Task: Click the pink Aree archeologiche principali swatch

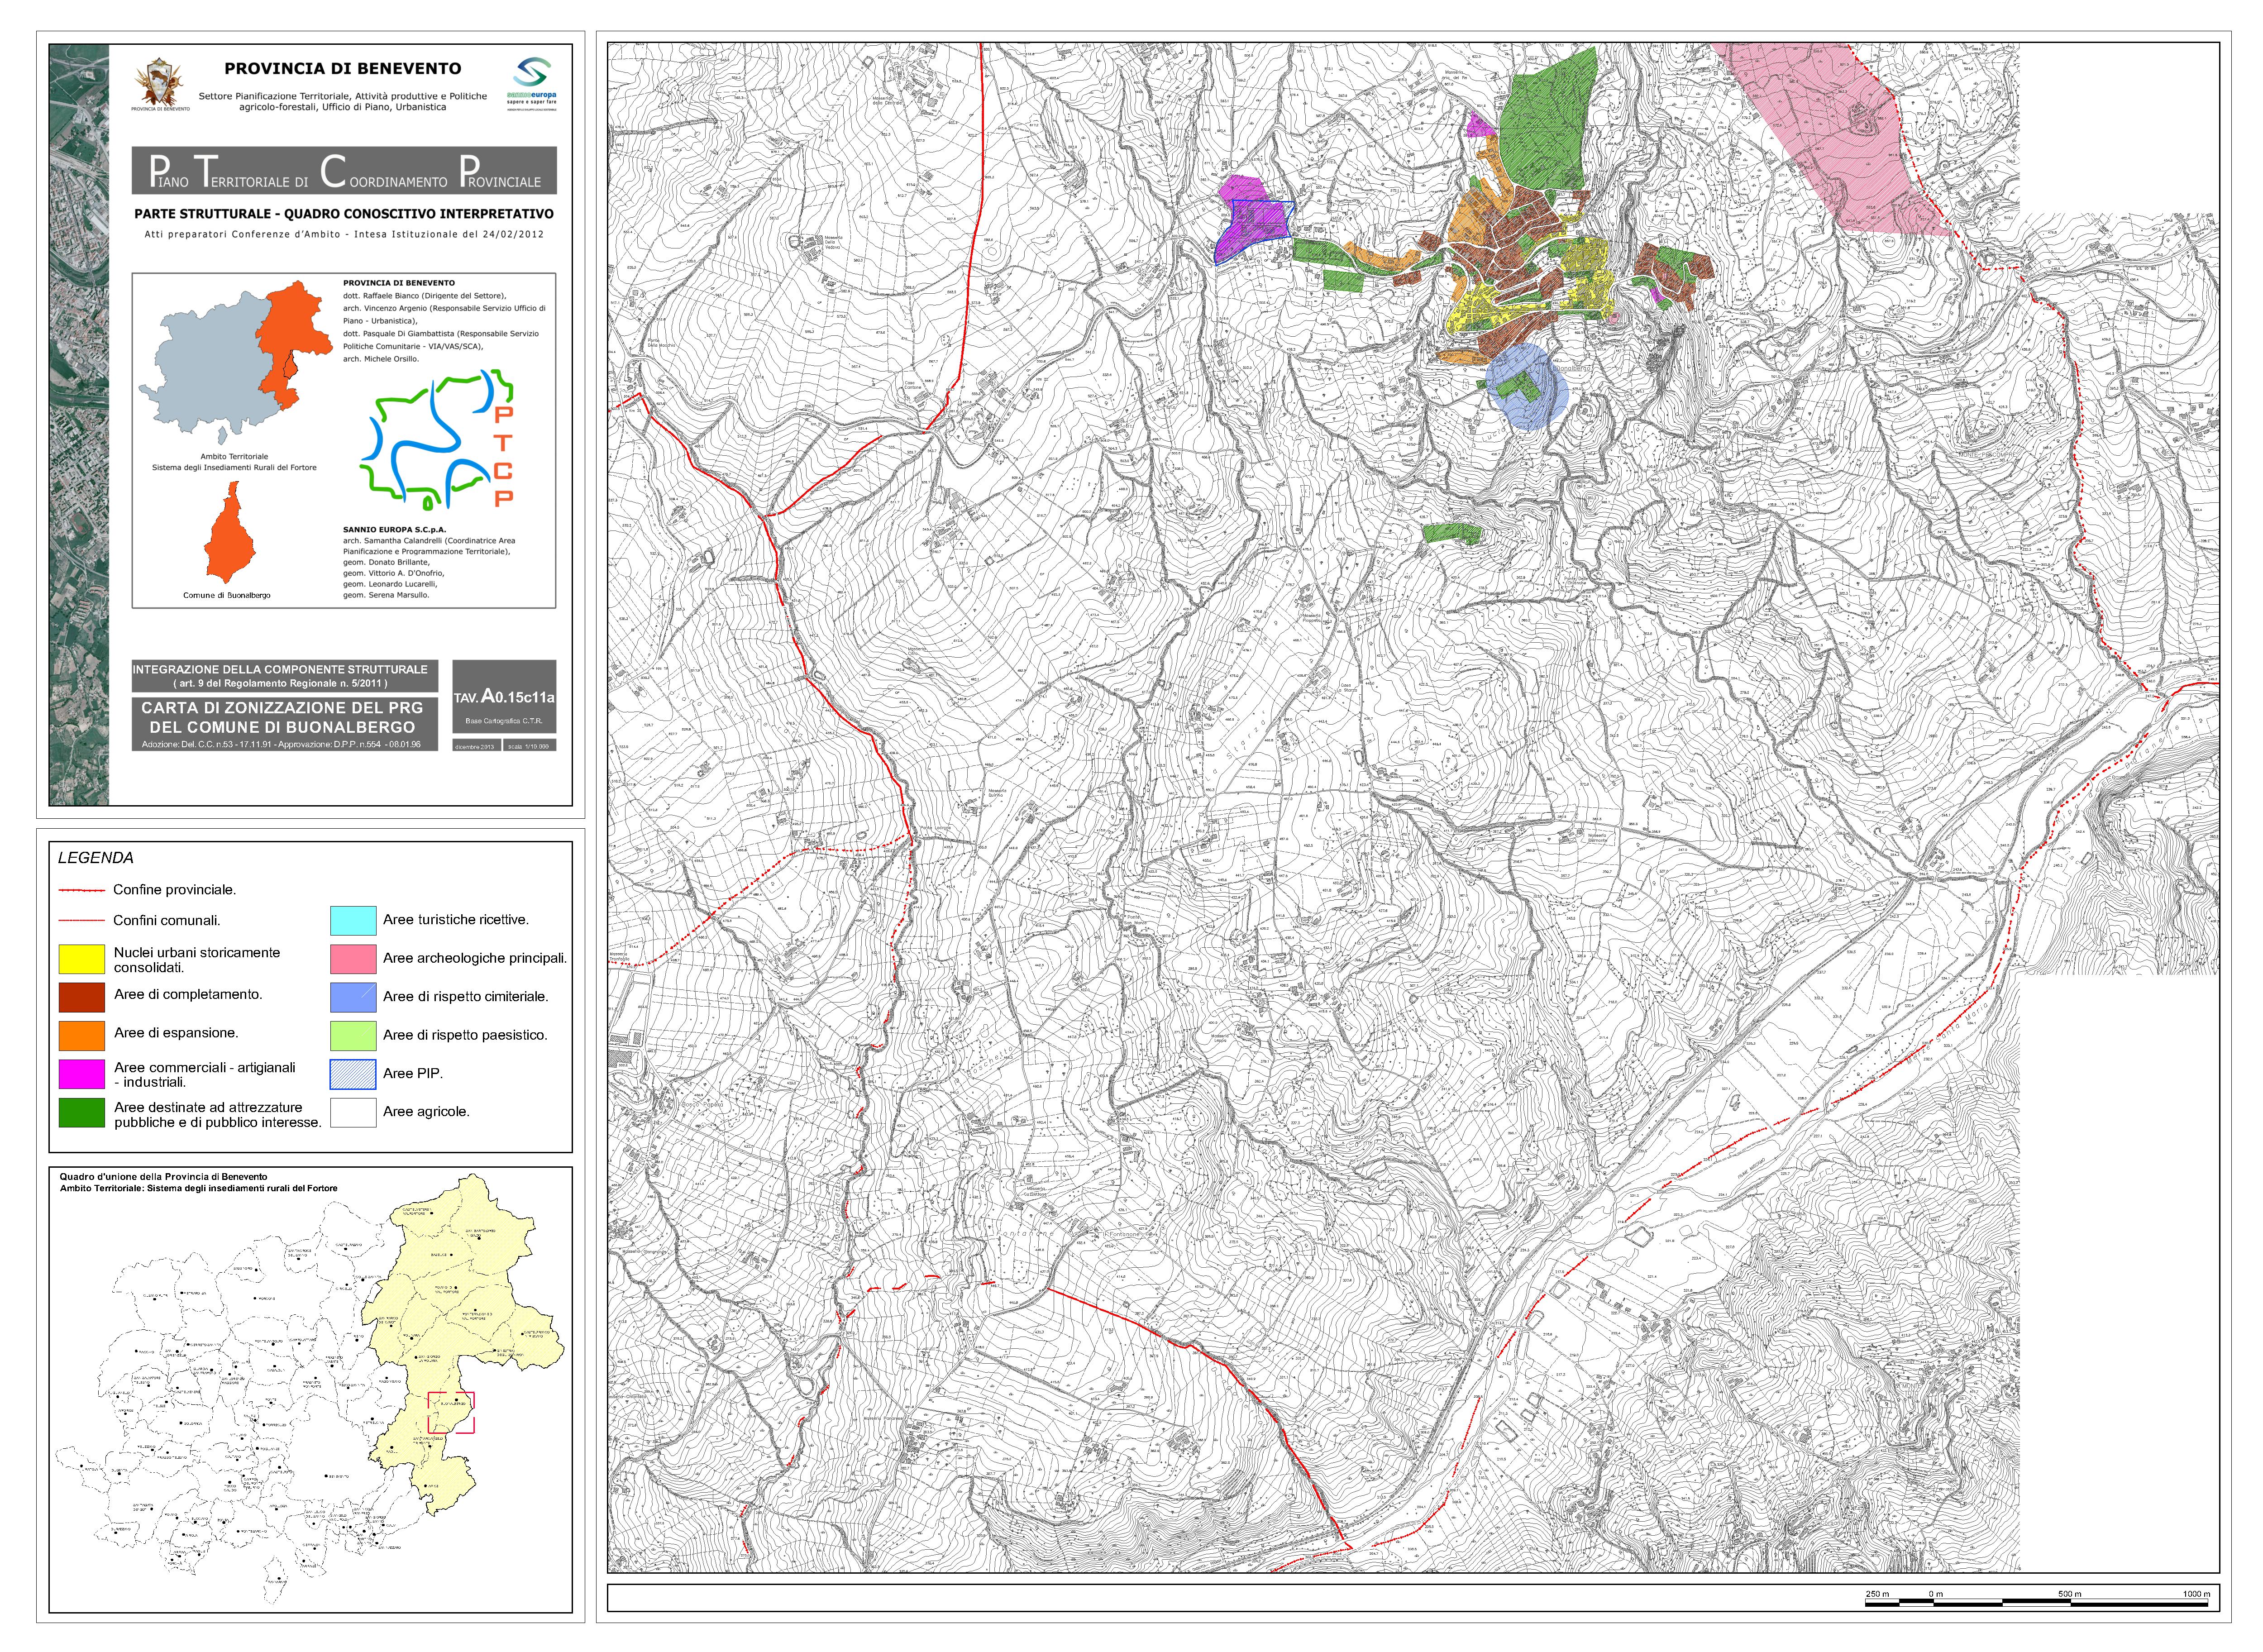Action: (353, 959)
